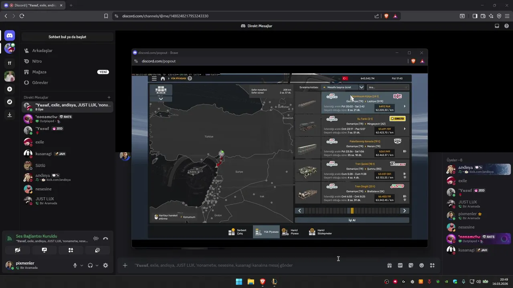Open the sticker picker
Image resolution: width=513 pixels, height=288 pixels.
(x=411, y=265)
